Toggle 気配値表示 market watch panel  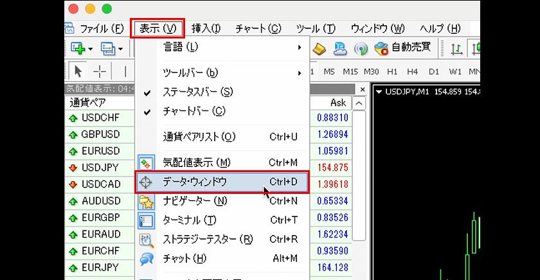196,162
